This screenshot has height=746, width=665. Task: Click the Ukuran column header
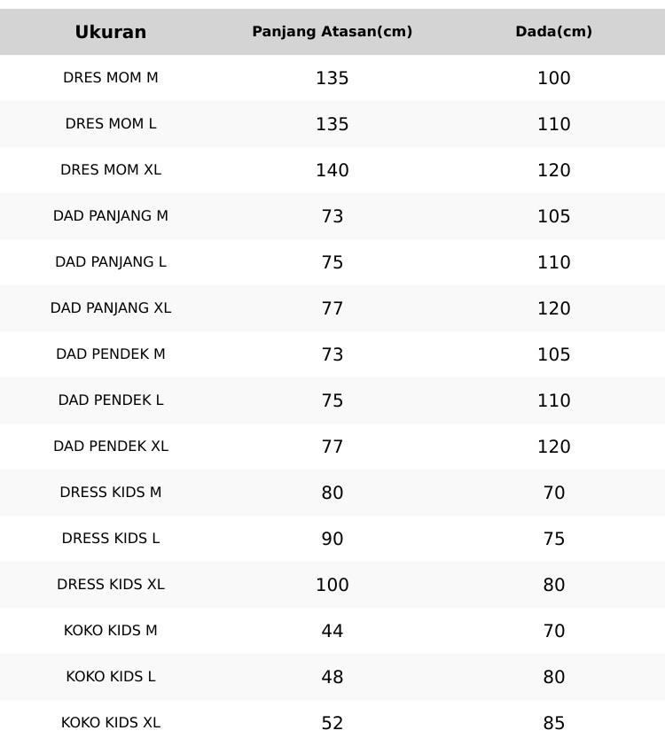111,32
